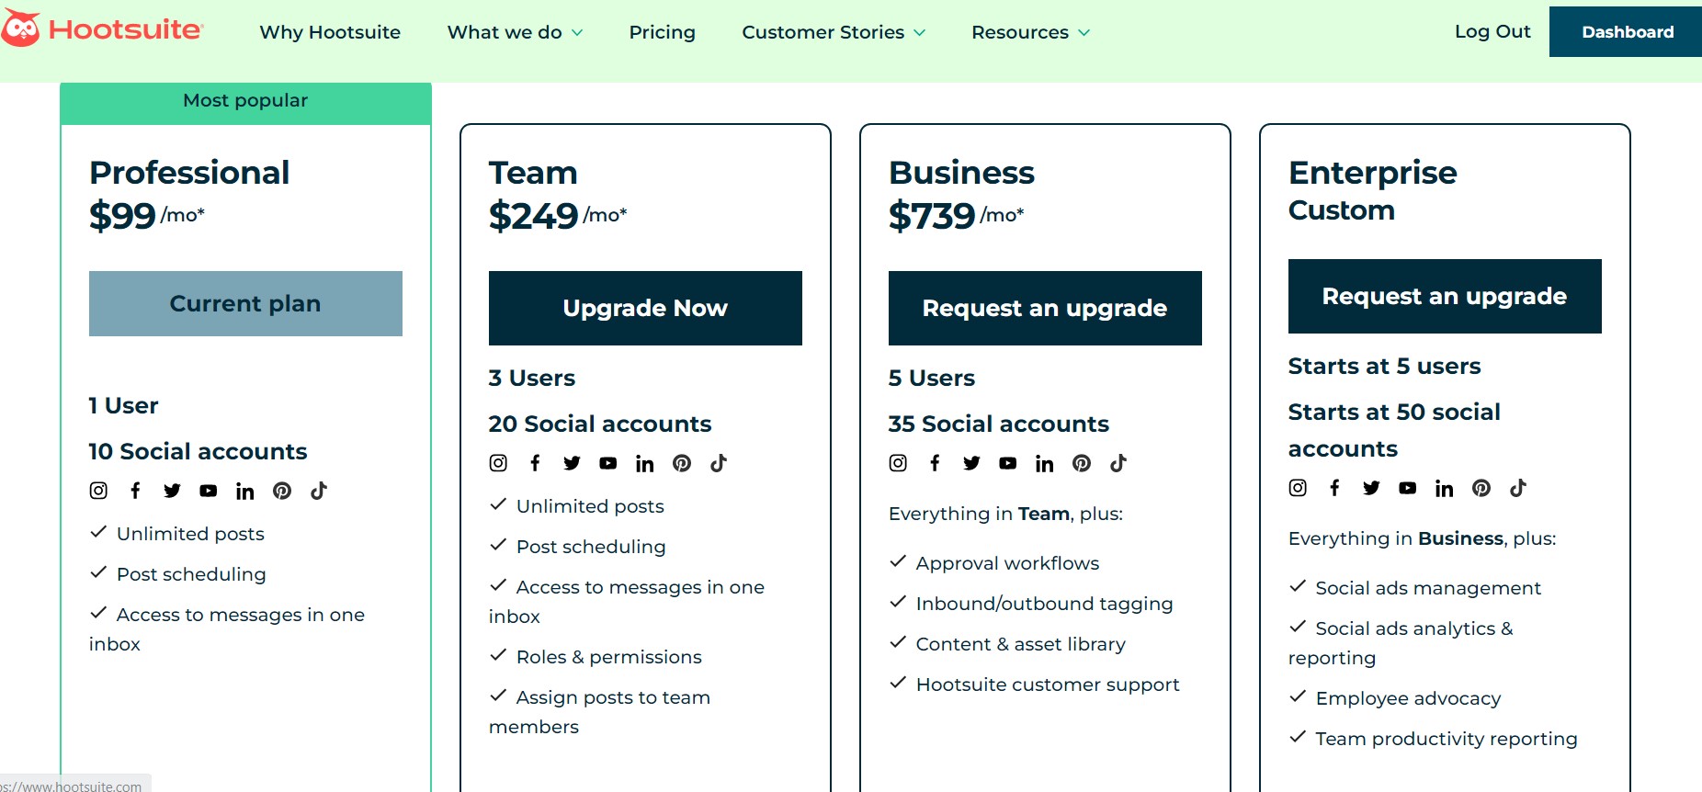Go to Pricing in navigation
This screenshot has width=1702, height=792.
tap(662, 32)
